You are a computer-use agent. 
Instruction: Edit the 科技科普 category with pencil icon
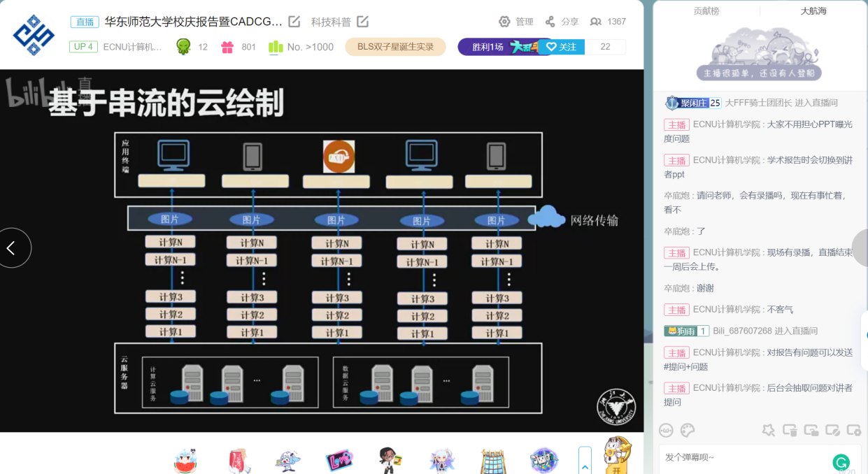tap(362, 22)
